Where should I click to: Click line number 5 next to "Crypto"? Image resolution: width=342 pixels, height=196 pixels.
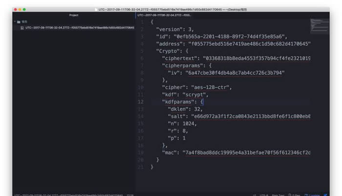click(141, 51)
